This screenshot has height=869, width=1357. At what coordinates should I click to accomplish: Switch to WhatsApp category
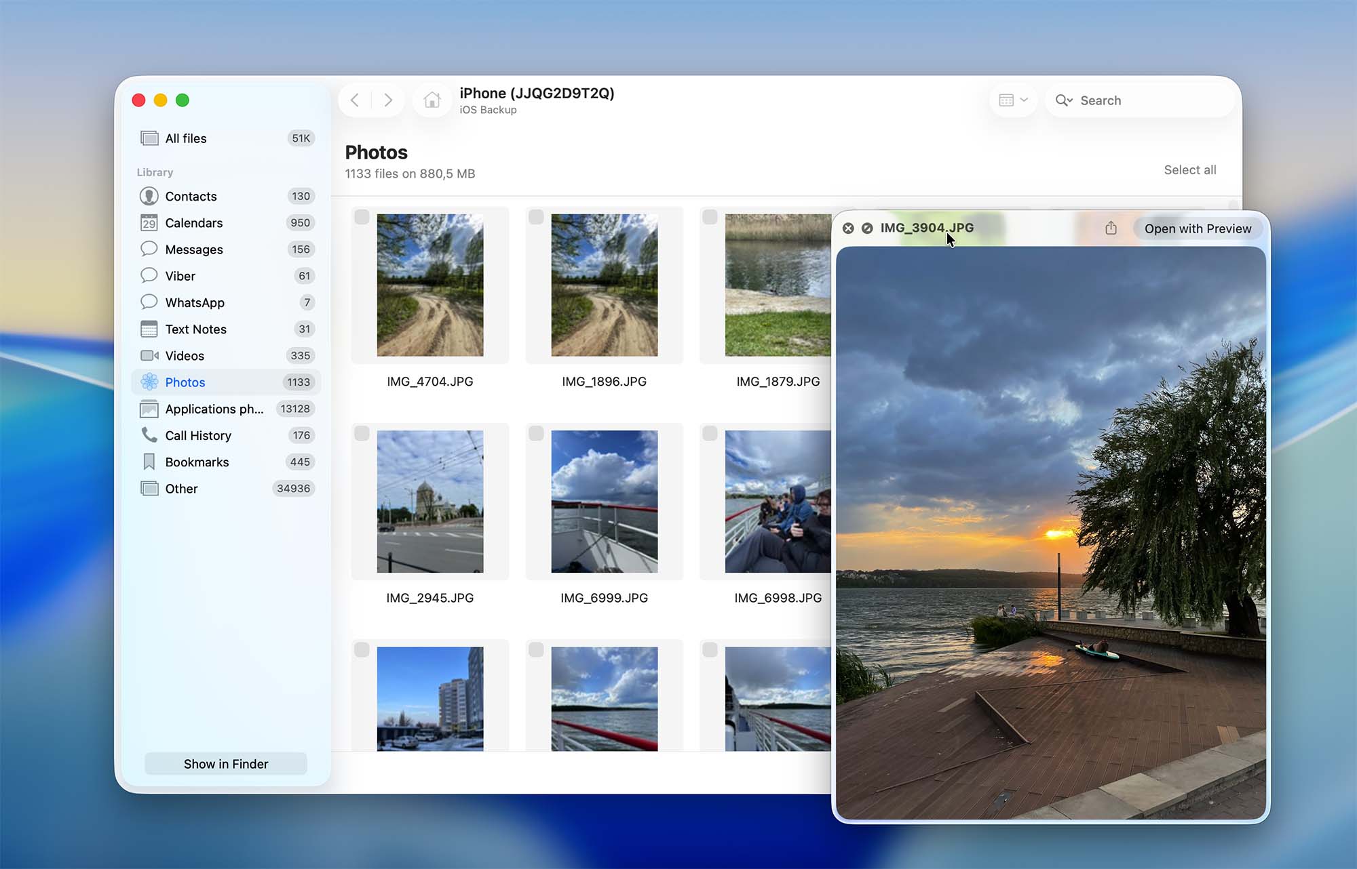click(x=195, y=302)
